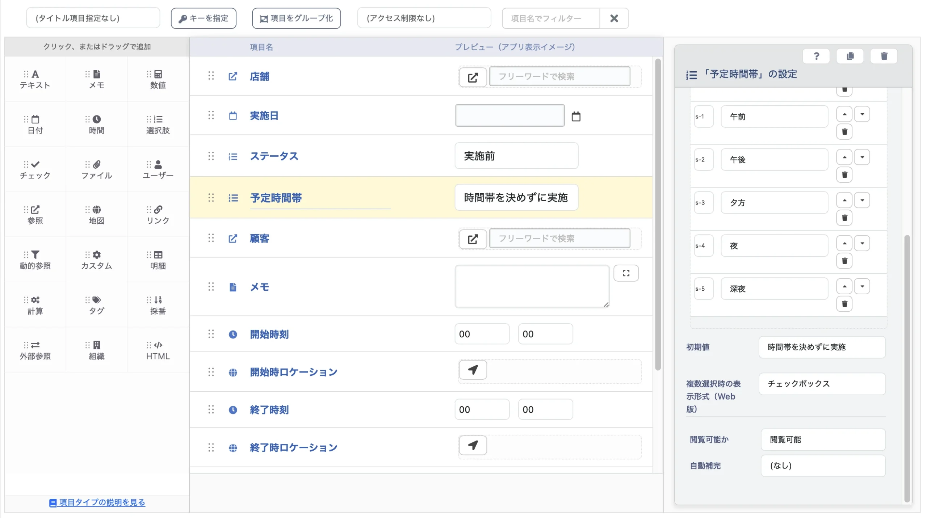927x518 pixels.
Task: Click the trash icon in settings header
Action: 884,56
